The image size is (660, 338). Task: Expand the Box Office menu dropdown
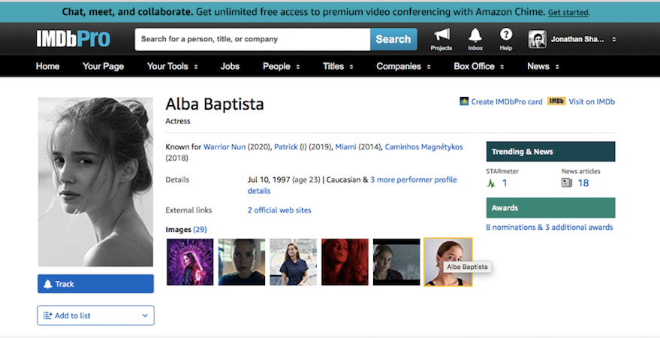click(x=502, y=67)
